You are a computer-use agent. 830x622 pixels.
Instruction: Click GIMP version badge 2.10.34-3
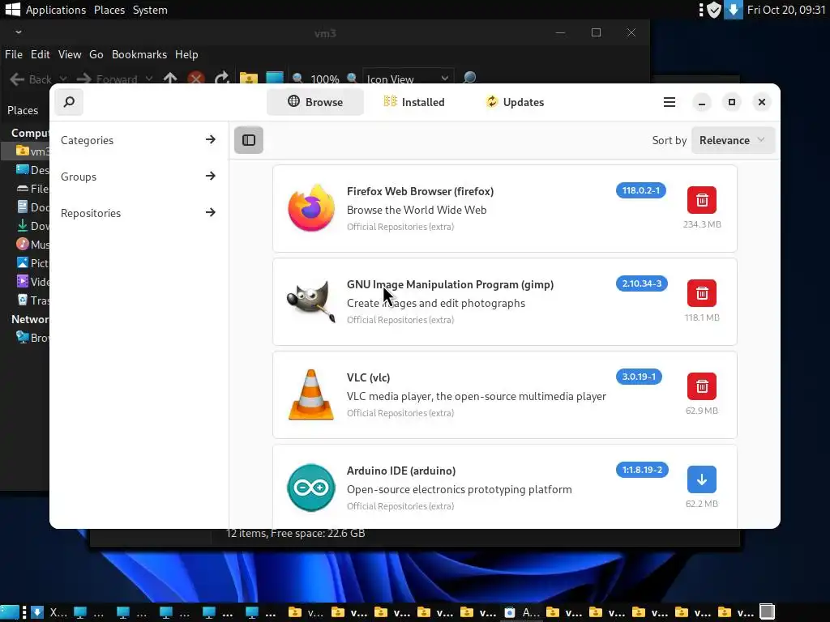(x=642, y=283)
